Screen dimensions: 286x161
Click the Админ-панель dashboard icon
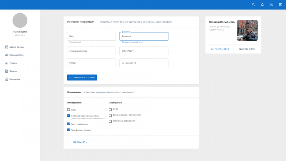tap(7, 47)
